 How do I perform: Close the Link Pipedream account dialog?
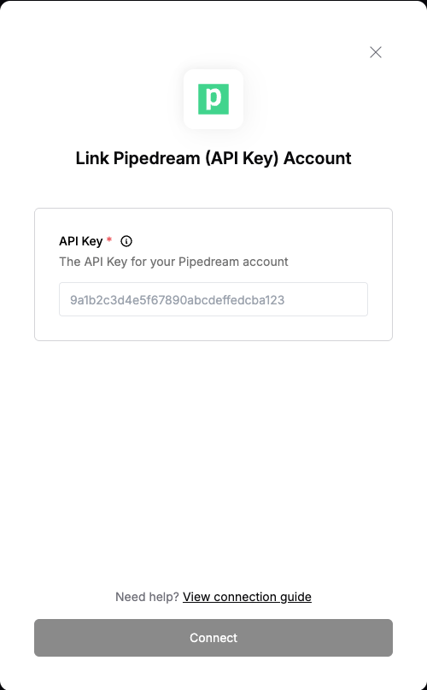coord(376,52)
